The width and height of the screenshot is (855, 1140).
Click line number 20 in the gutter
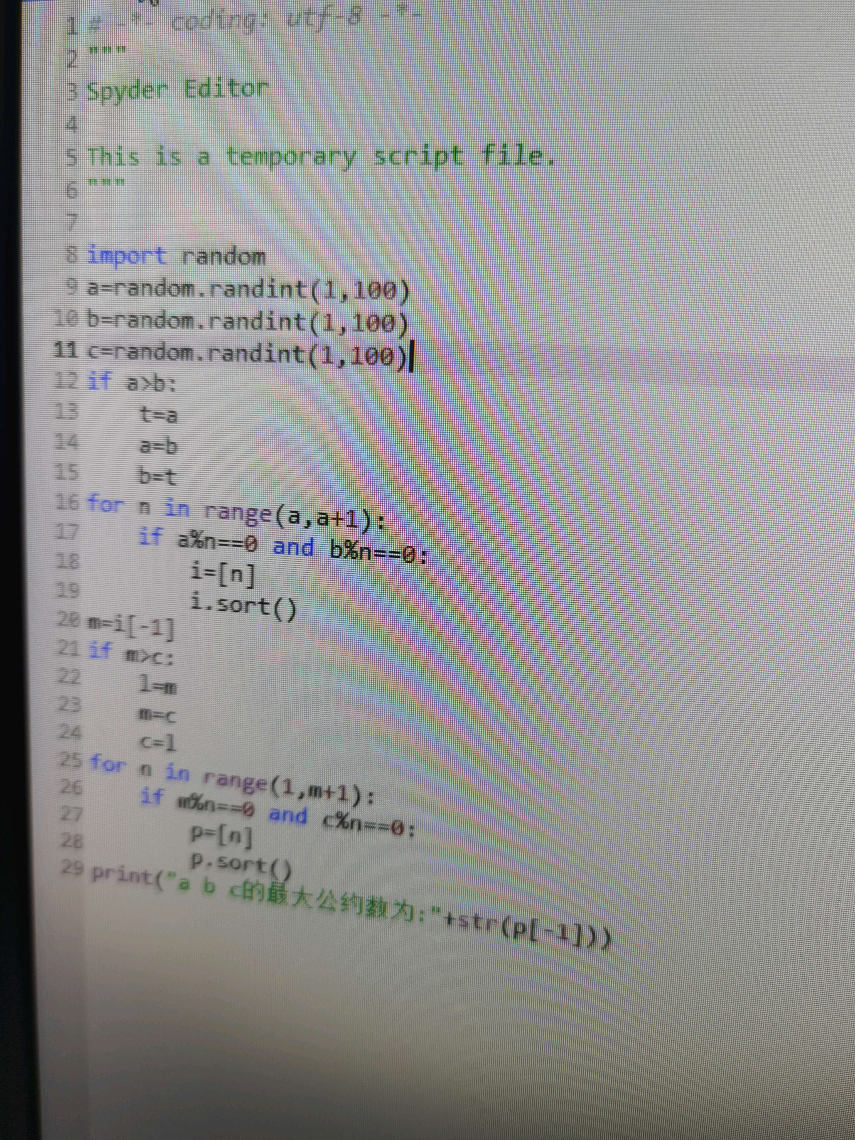coord(68,620)
